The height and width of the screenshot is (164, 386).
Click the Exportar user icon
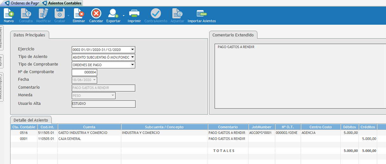click(113, 14)
